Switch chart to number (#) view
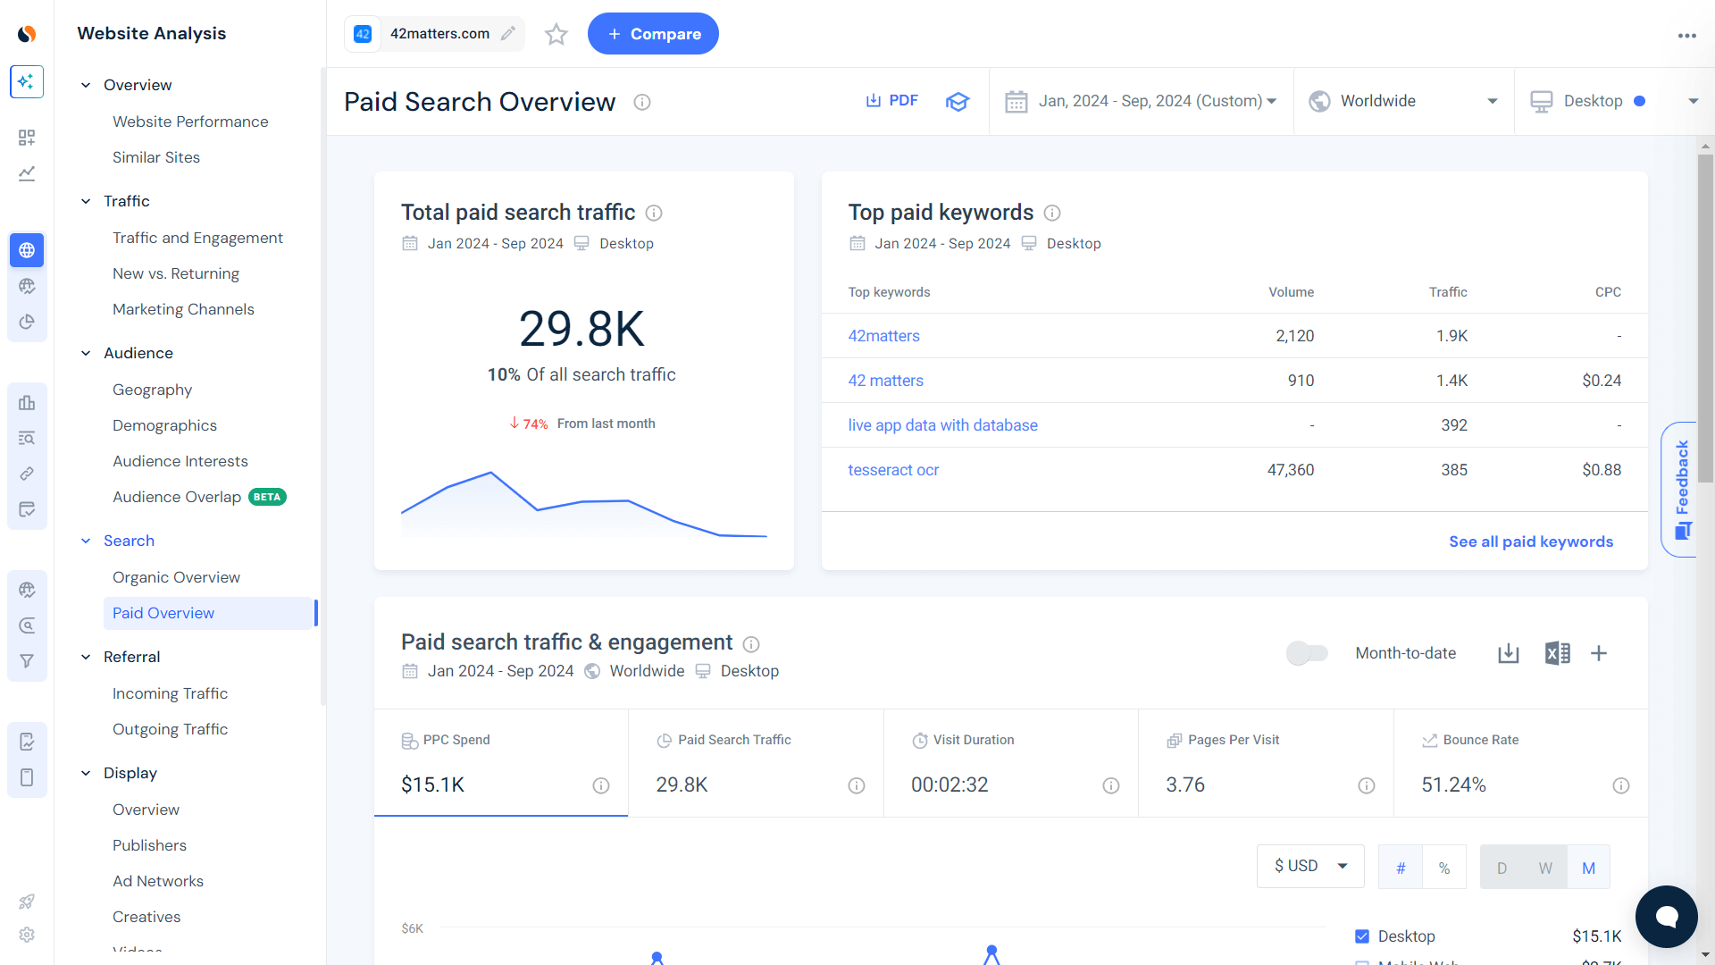The image size is (1715, 965). 1401,868
